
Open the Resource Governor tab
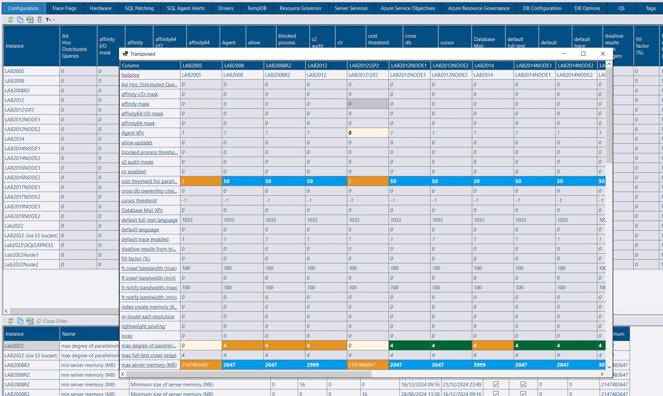point(300,8)
